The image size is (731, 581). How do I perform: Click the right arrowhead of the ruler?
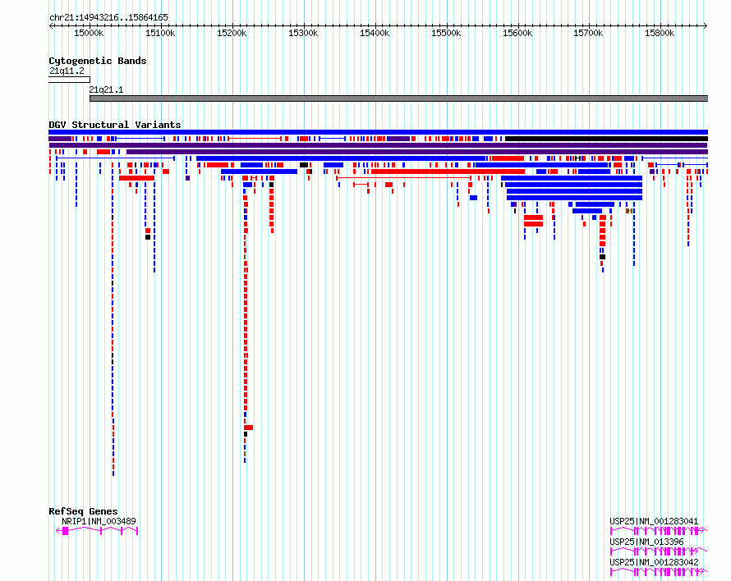(706, 25)
